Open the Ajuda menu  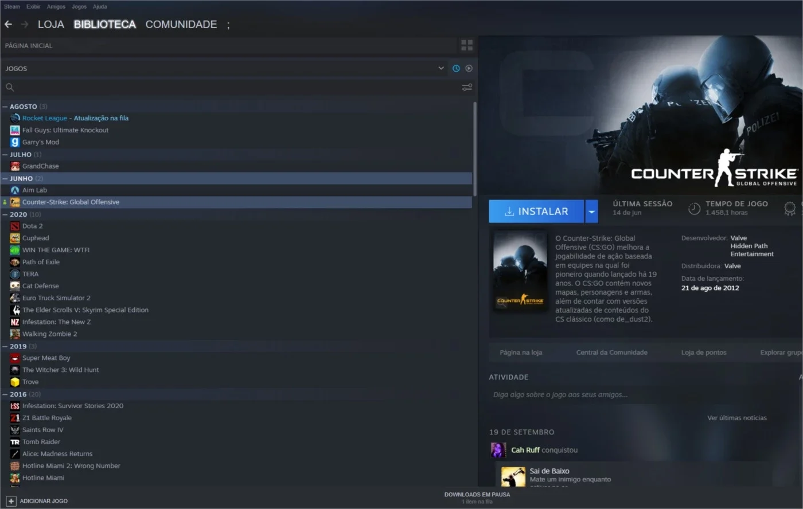click(x=100, y=7)
